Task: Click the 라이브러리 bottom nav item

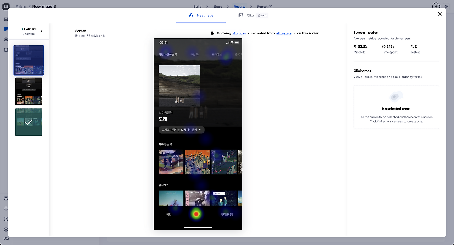Action: tap(227, 215)
